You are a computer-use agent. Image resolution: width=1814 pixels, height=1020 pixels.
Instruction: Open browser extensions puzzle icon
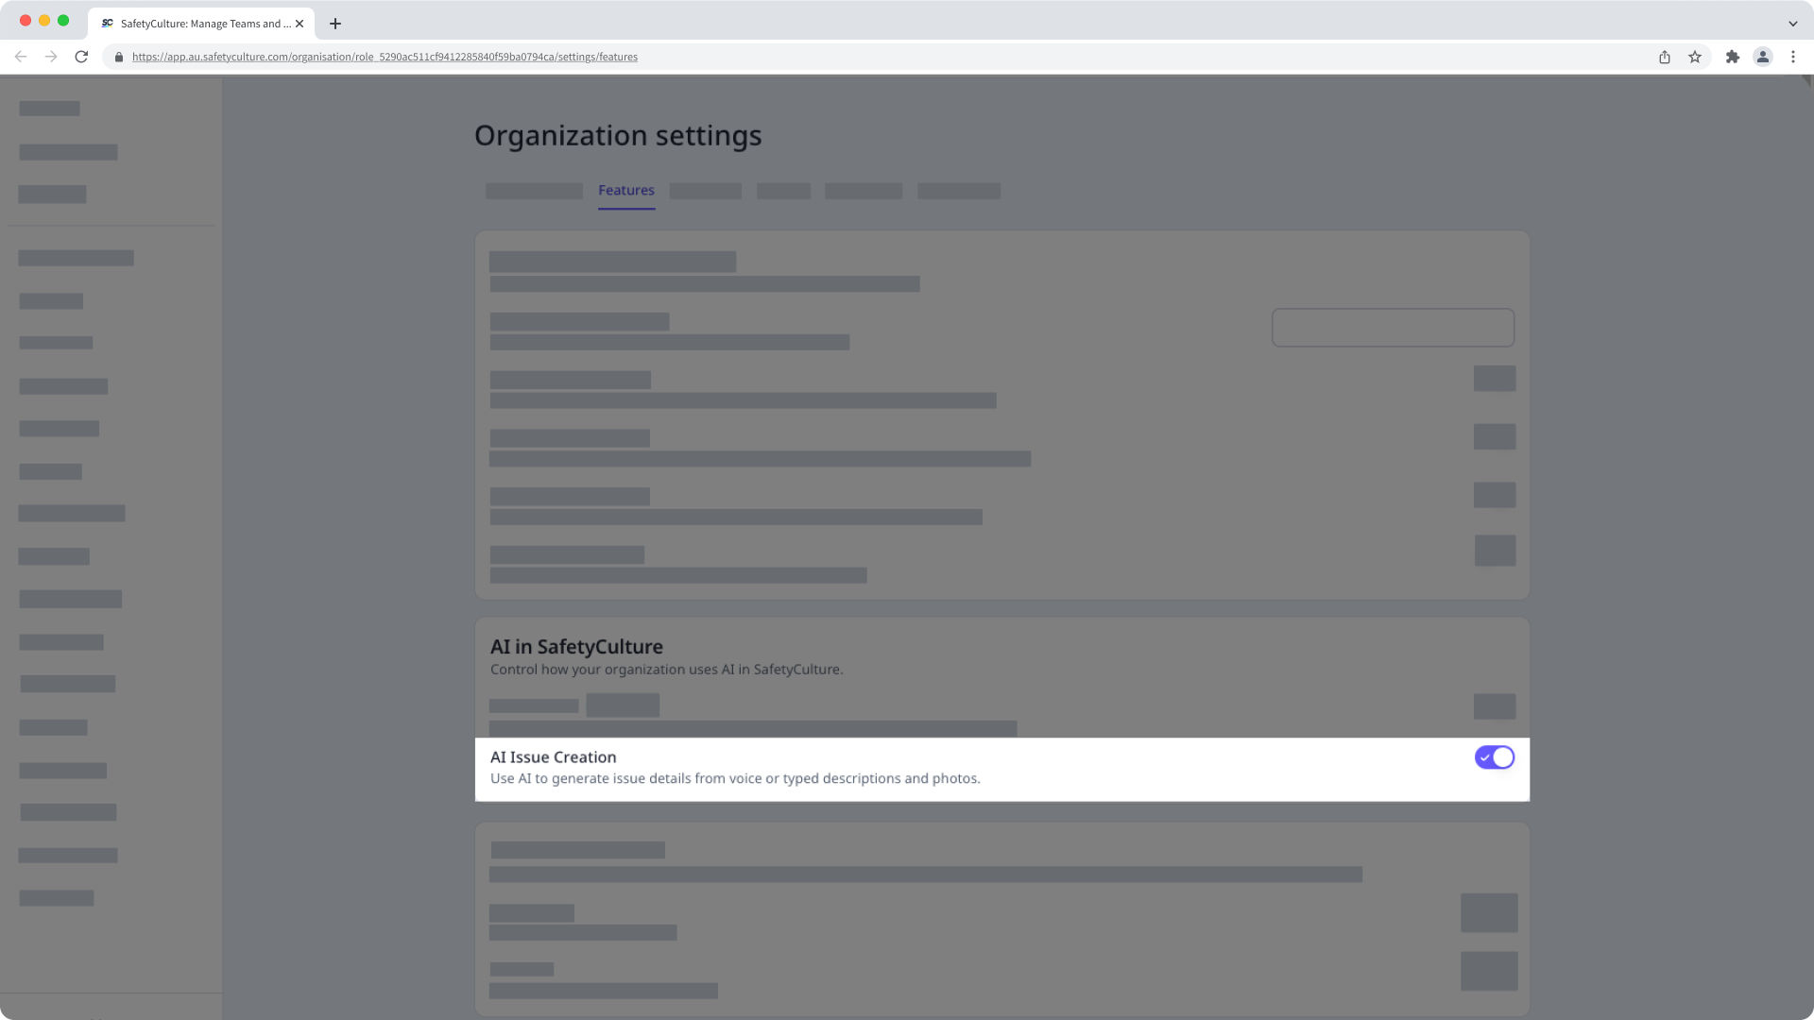(x=1733, y=57)
